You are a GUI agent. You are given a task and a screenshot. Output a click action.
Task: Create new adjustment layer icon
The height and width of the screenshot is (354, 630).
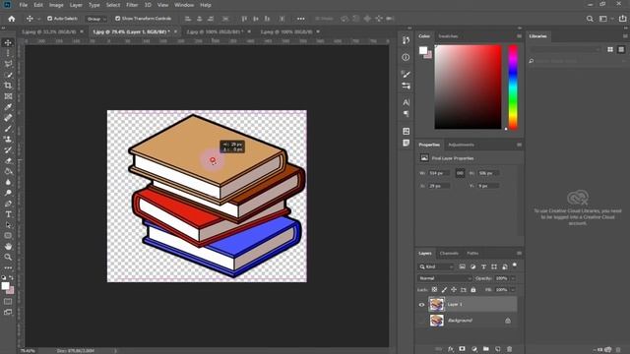474,349
